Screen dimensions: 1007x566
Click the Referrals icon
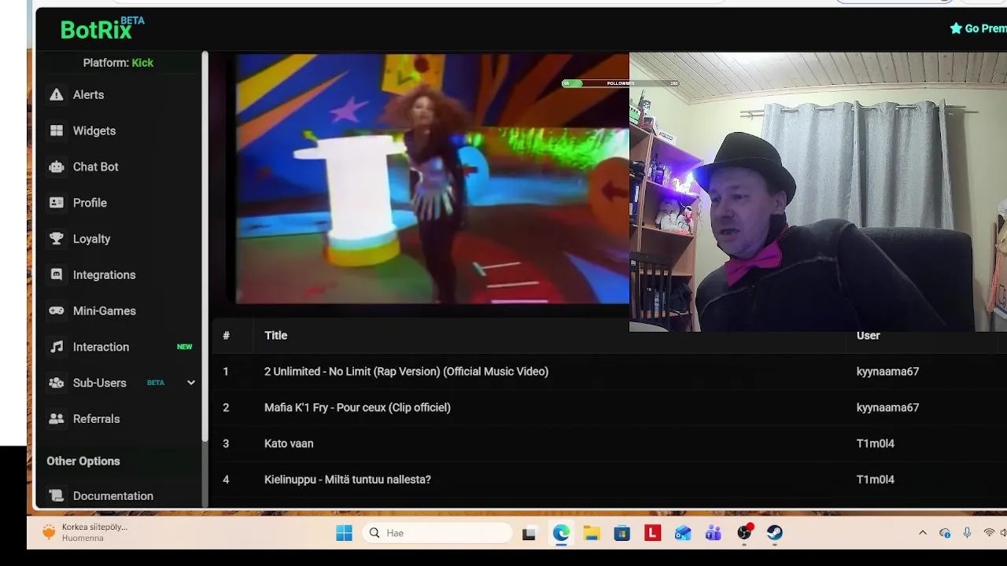57,419
